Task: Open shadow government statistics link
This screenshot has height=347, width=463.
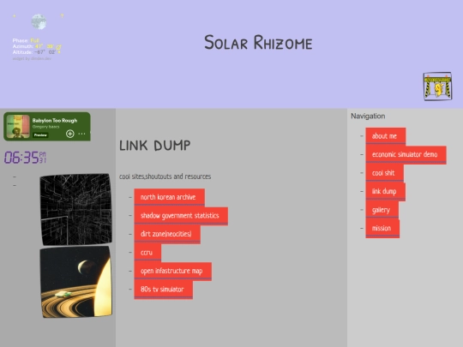Action: tap(181, 216)
